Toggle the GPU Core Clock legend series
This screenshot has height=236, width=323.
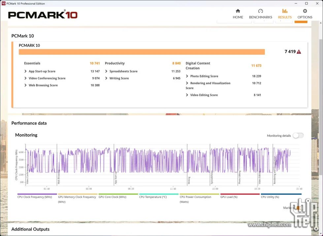(x=118, y=196)
